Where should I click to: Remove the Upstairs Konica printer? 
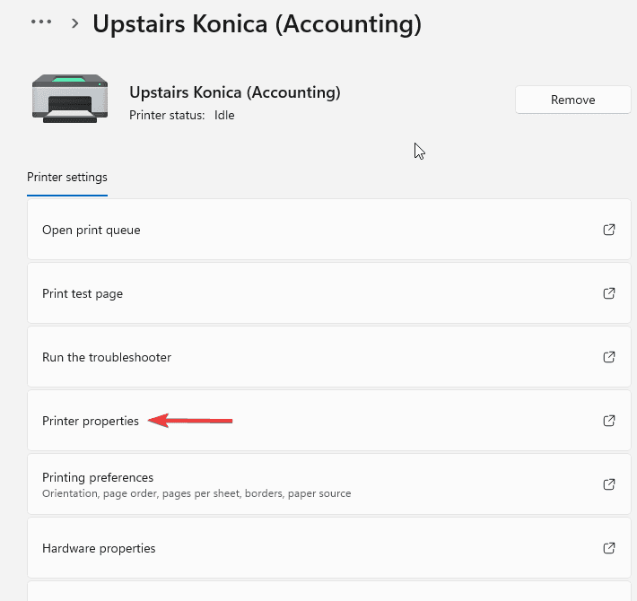pos(572,100)
